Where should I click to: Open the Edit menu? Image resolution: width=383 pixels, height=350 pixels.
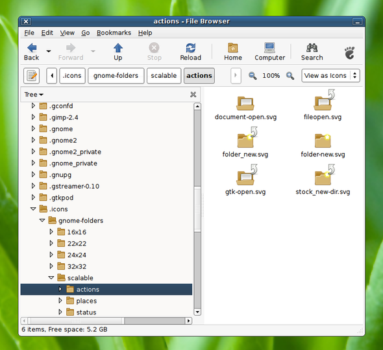(x=47, y=32)
